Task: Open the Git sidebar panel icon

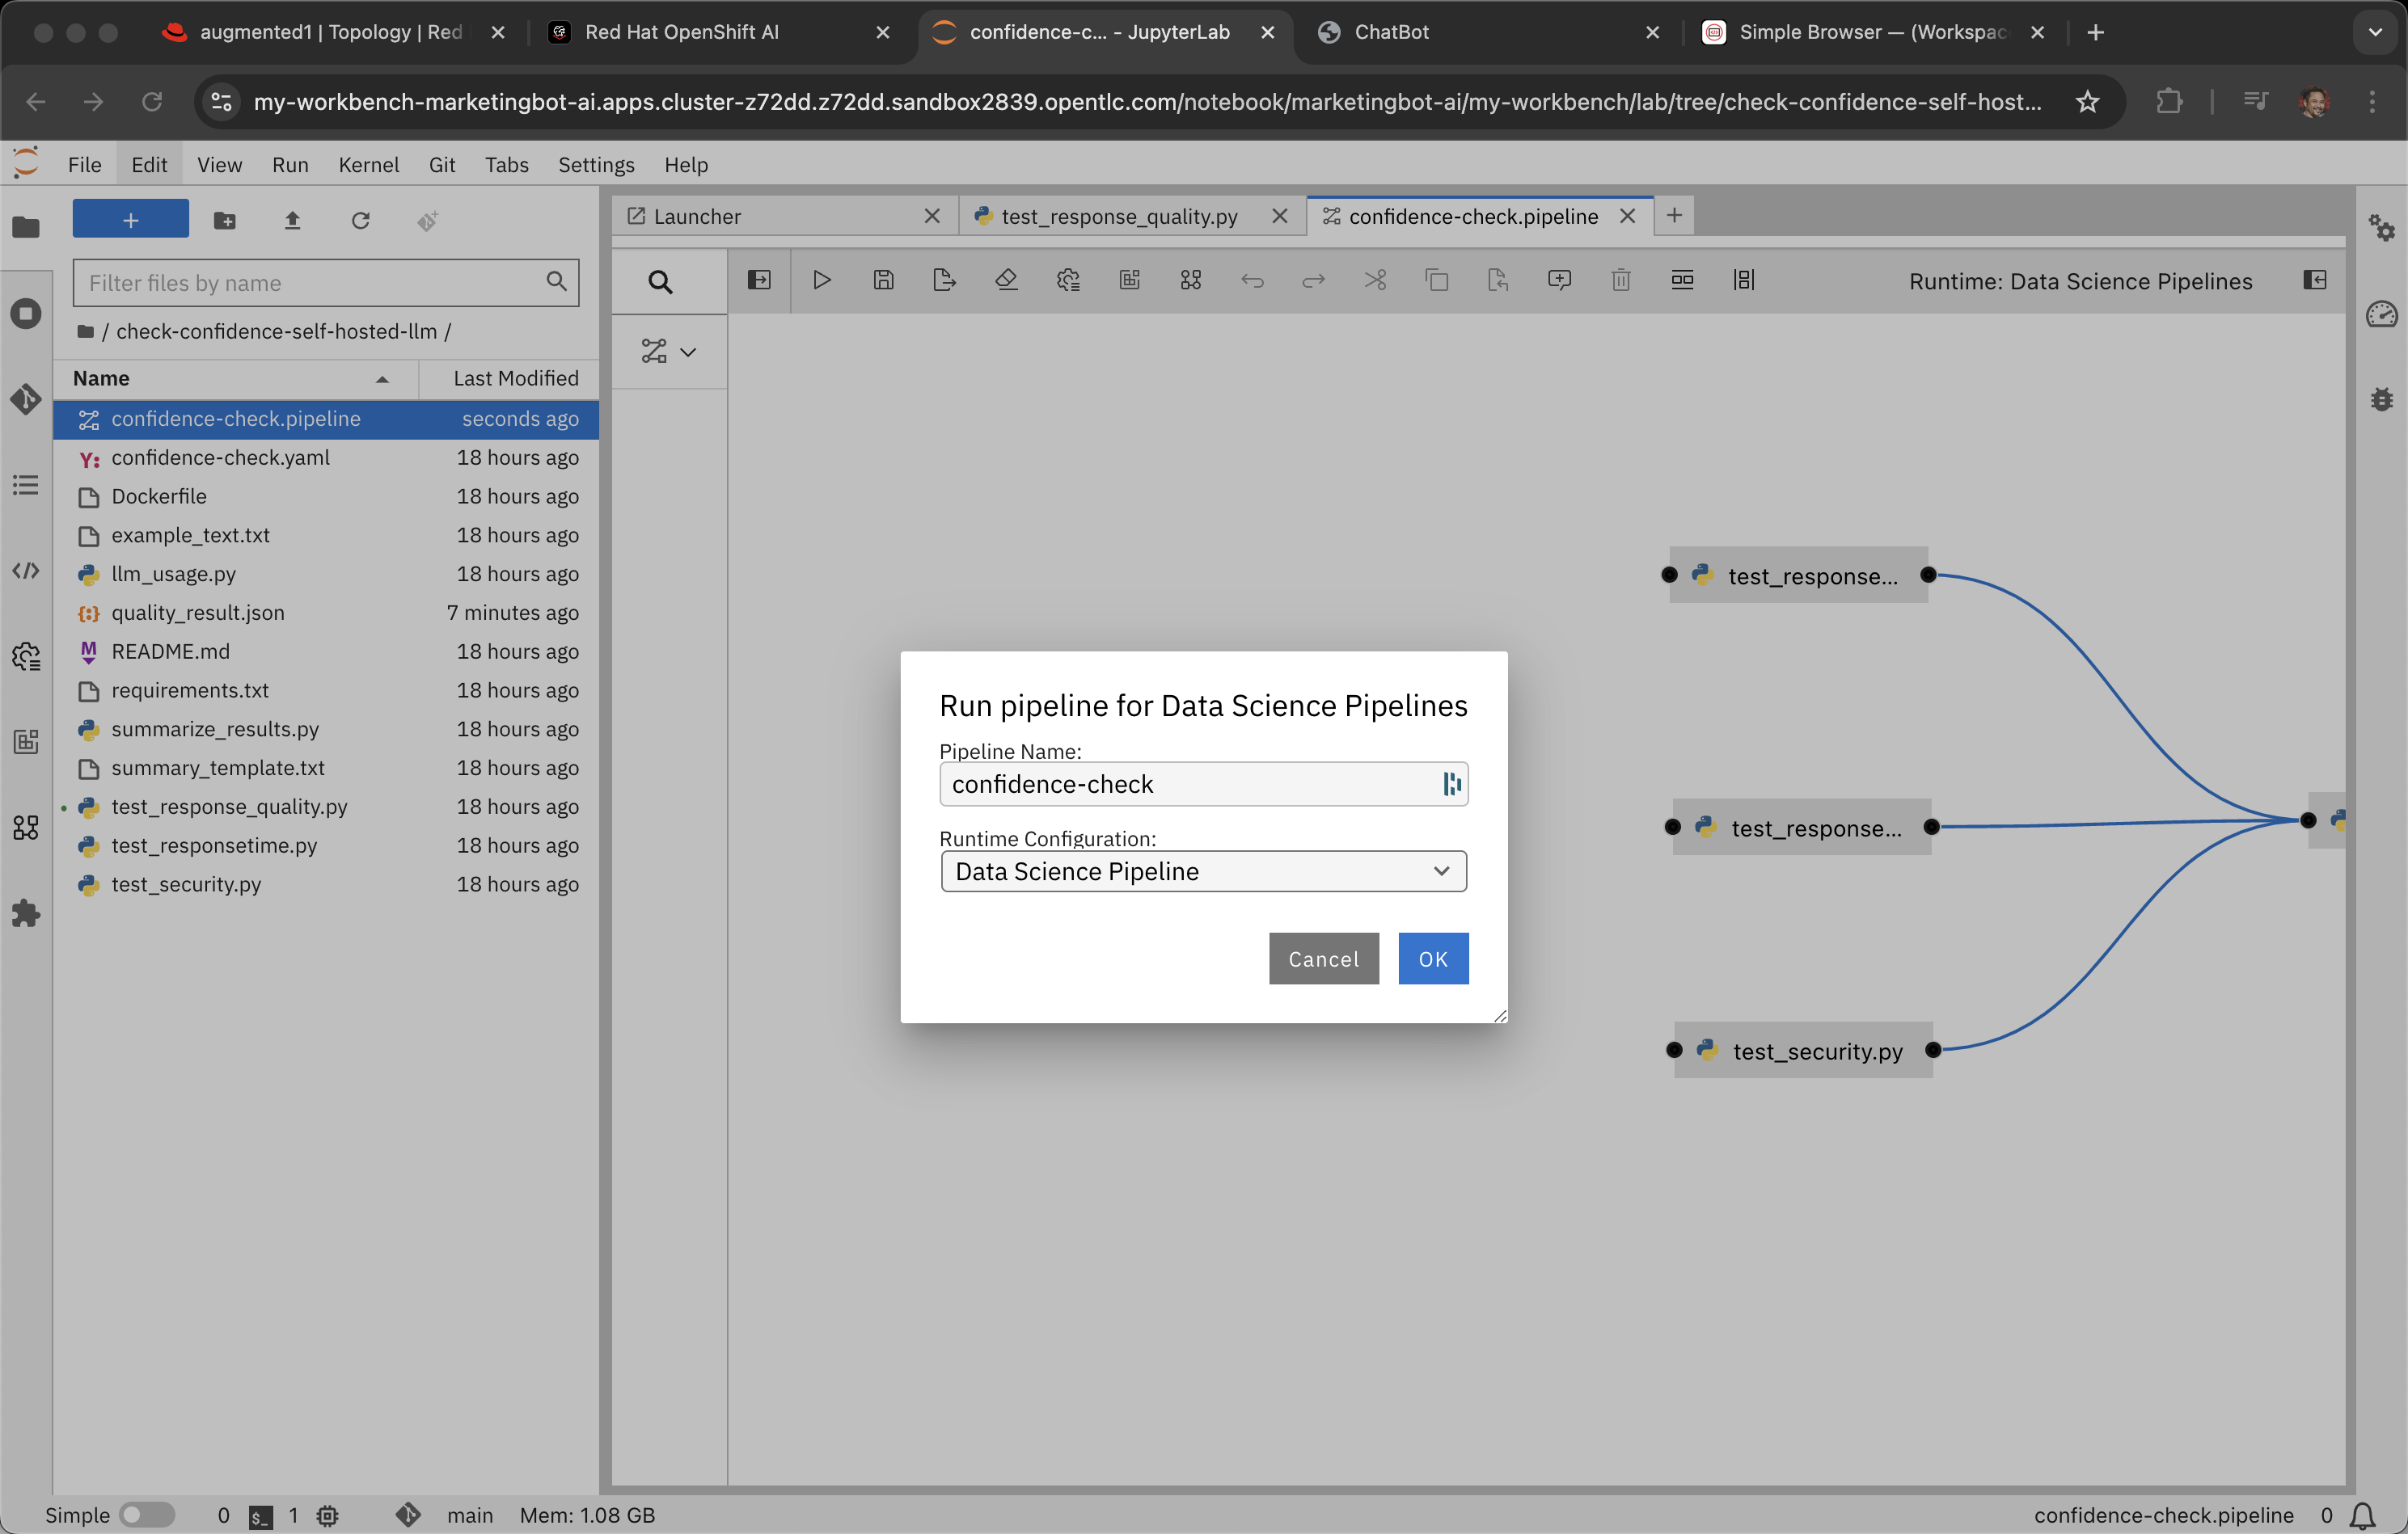Action: pyautogui.click(x=26, y=400)
